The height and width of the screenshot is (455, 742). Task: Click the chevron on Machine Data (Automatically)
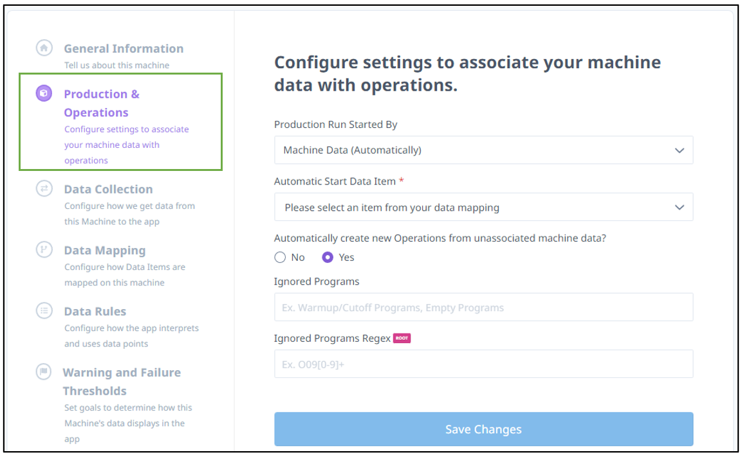tap(680, 150)
